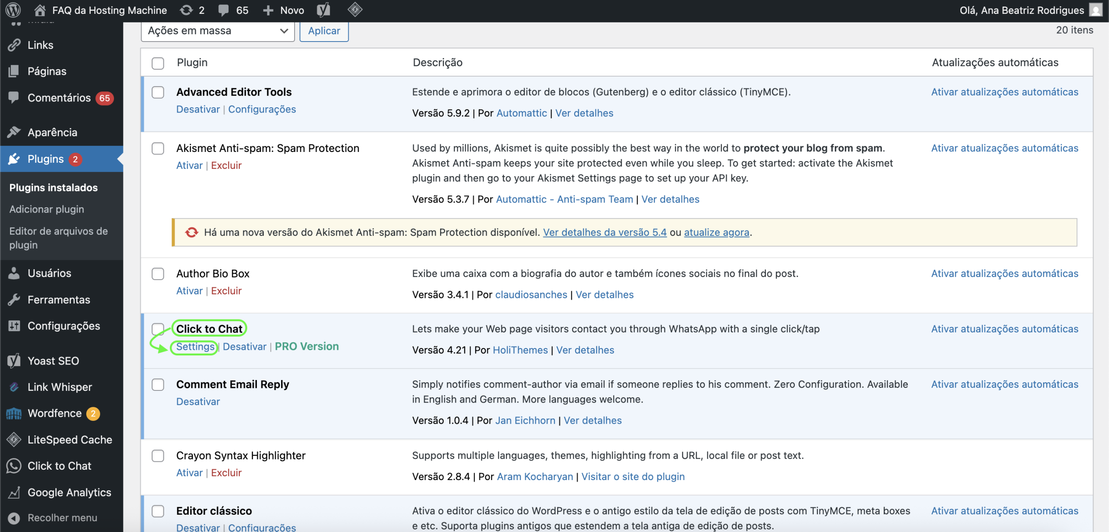Click the Configurações sliders icon in the sidebar
This screenshot has width=1109, height=532.
(14, 326)
